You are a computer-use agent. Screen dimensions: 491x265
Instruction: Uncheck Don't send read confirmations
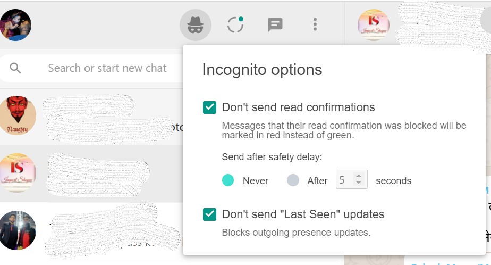tap(209, 107)
